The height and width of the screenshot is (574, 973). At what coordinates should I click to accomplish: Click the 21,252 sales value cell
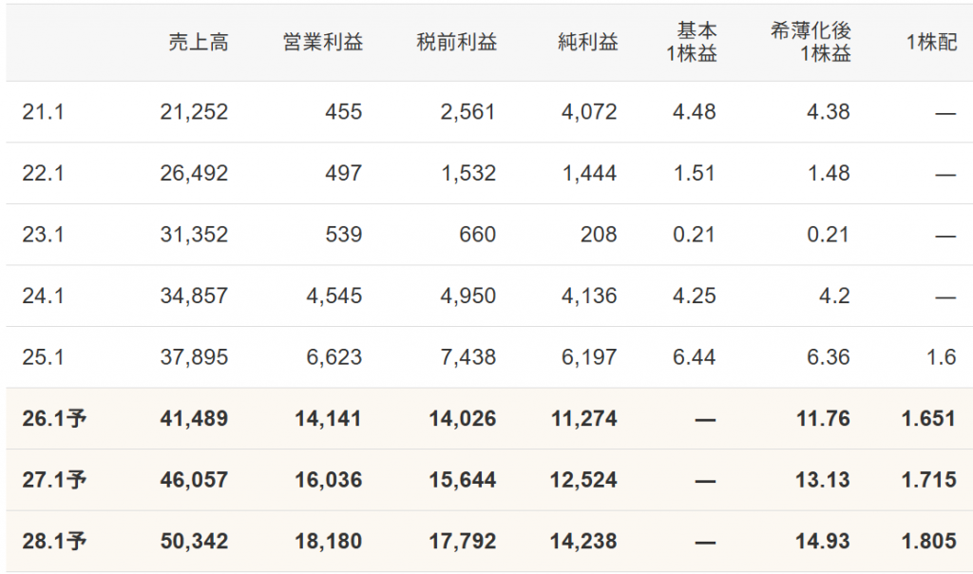click(x=194, y=112)
